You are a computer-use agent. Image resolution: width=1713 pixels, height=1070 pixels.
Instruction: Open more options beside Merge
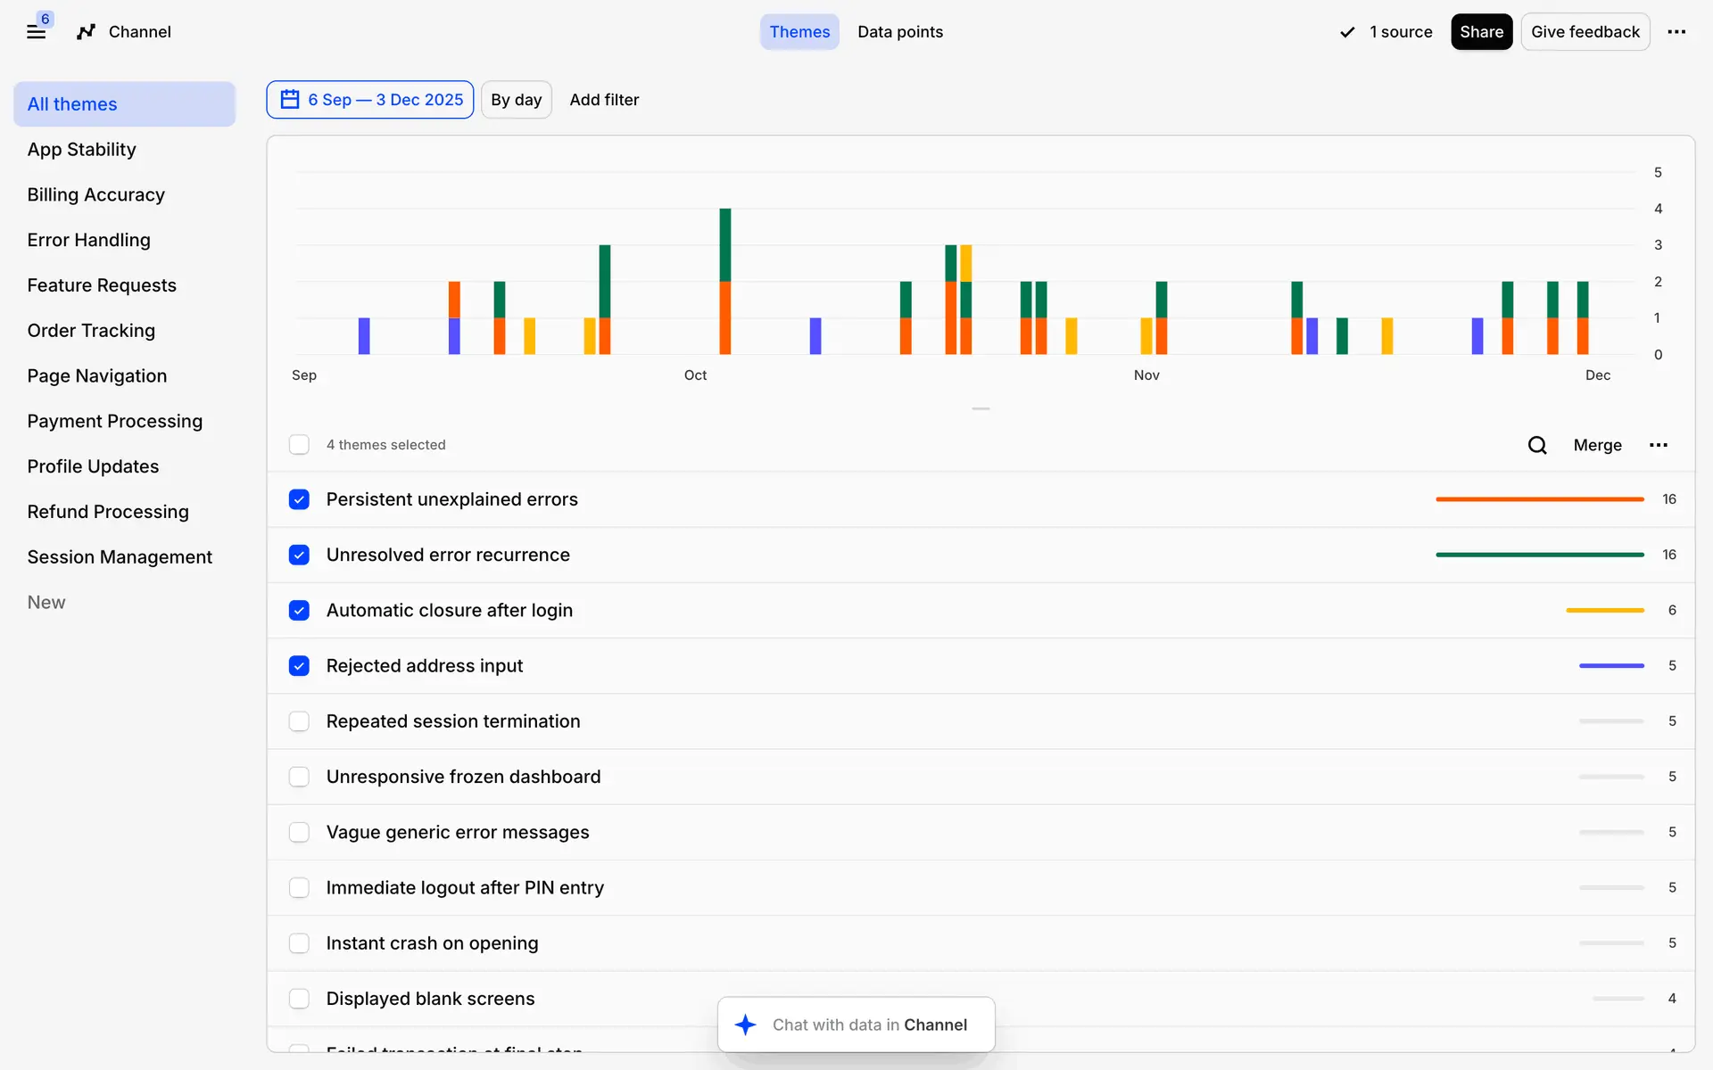click(1658, 445)
